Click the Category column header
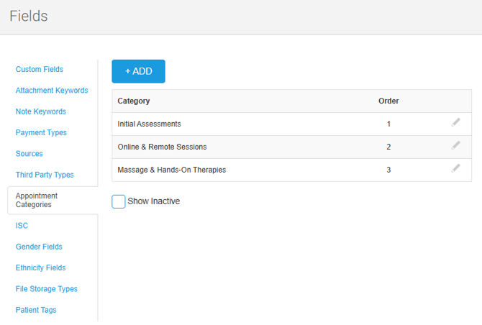The width and height of the screenshot is (482, 325). pyautogui.click(x=134, y=101)
